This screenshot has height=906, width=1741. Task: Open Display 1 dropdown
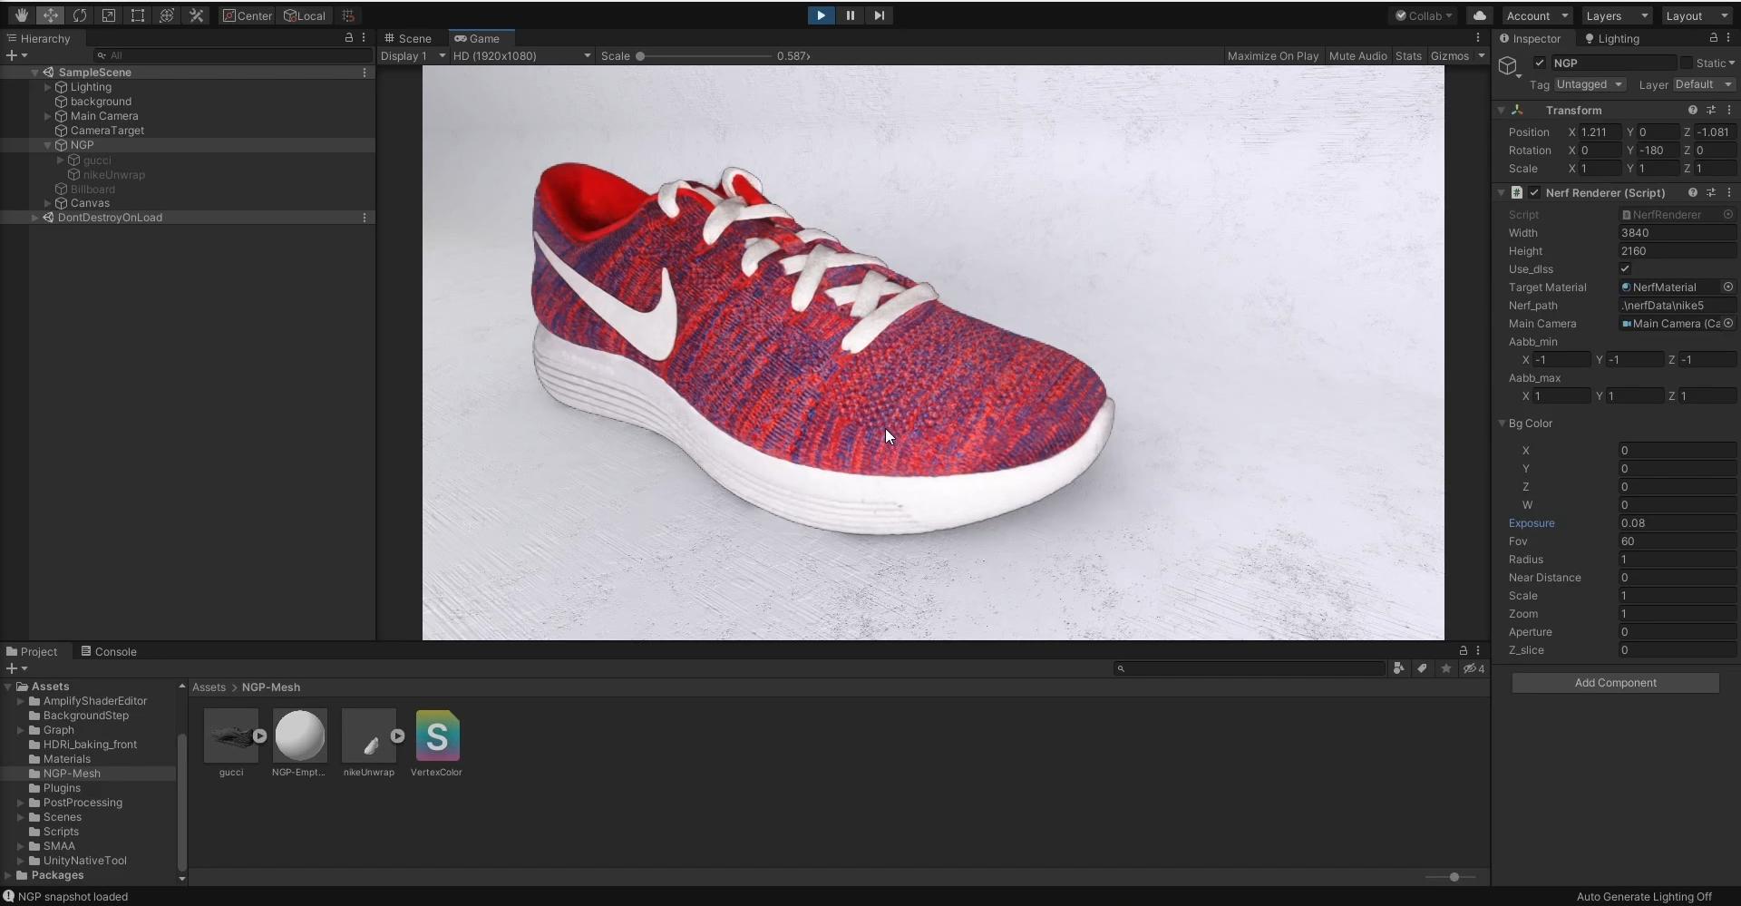coord(413,55)
